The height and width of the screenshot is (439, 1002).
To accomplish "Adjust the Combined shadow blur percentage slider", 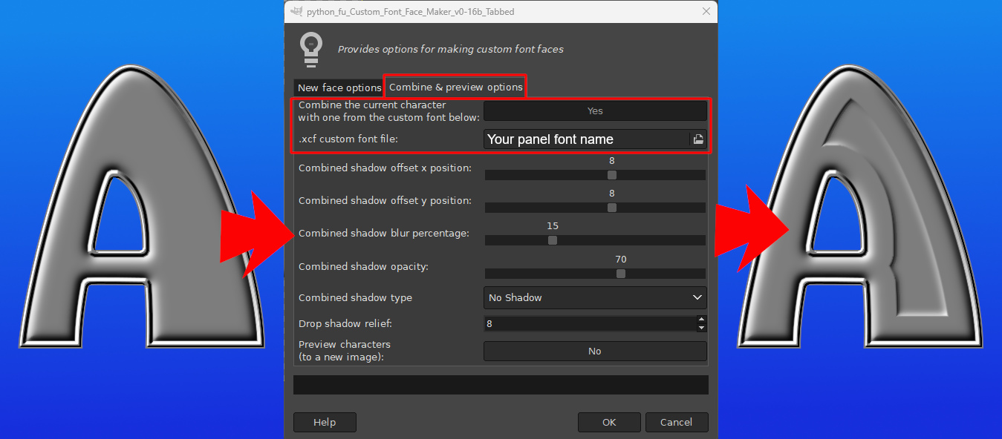I will [595, 240].
